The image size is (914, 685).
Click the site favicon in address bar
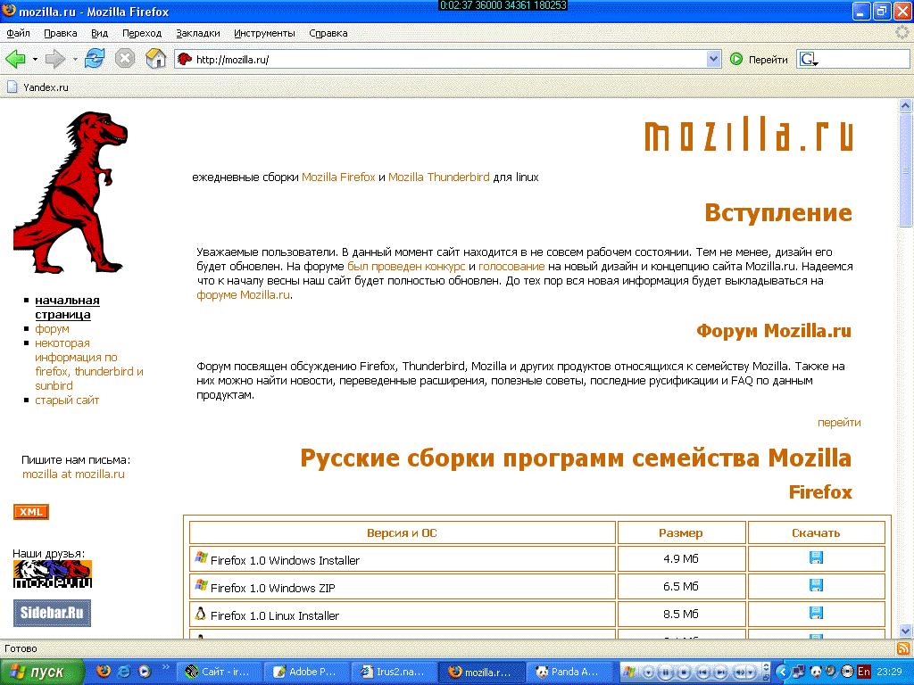184,59
